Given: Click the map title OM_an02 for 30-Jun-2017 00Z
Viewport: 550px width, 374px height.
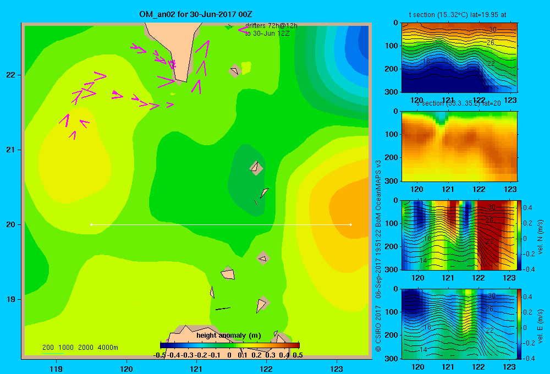Looking at the screenshot, I should (x=195, y=14).
